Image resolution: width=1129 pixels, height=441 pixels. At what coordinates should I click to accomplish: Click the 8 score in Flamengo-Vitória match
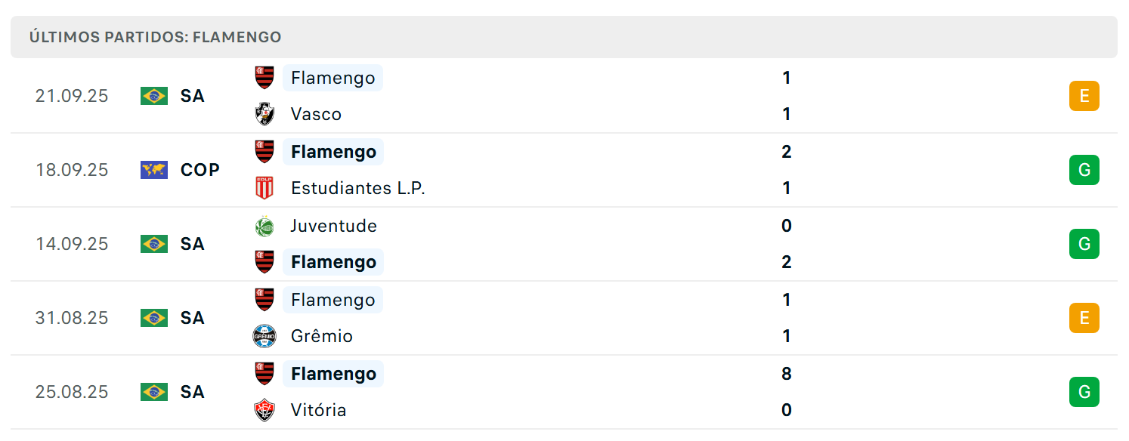[x=787, y=374]
